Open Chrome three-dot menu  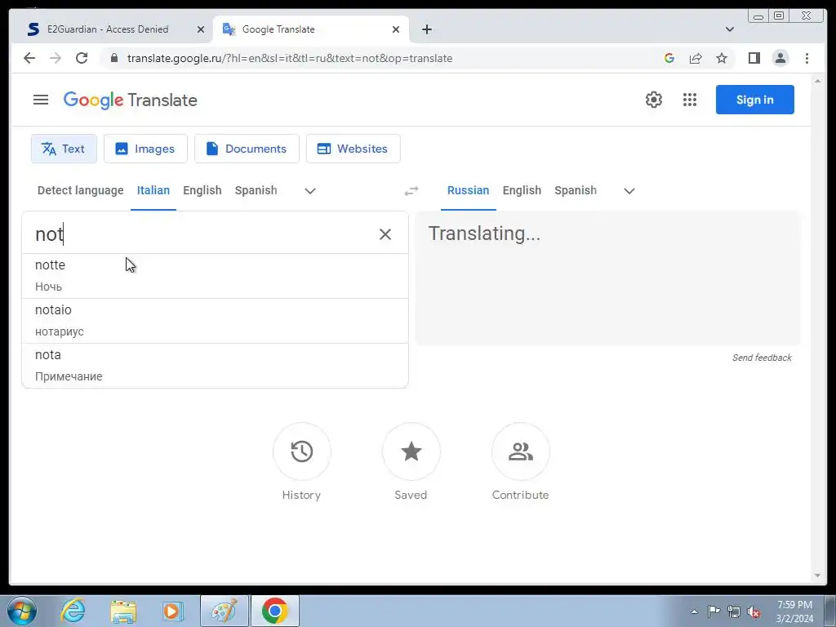point(807,58)
